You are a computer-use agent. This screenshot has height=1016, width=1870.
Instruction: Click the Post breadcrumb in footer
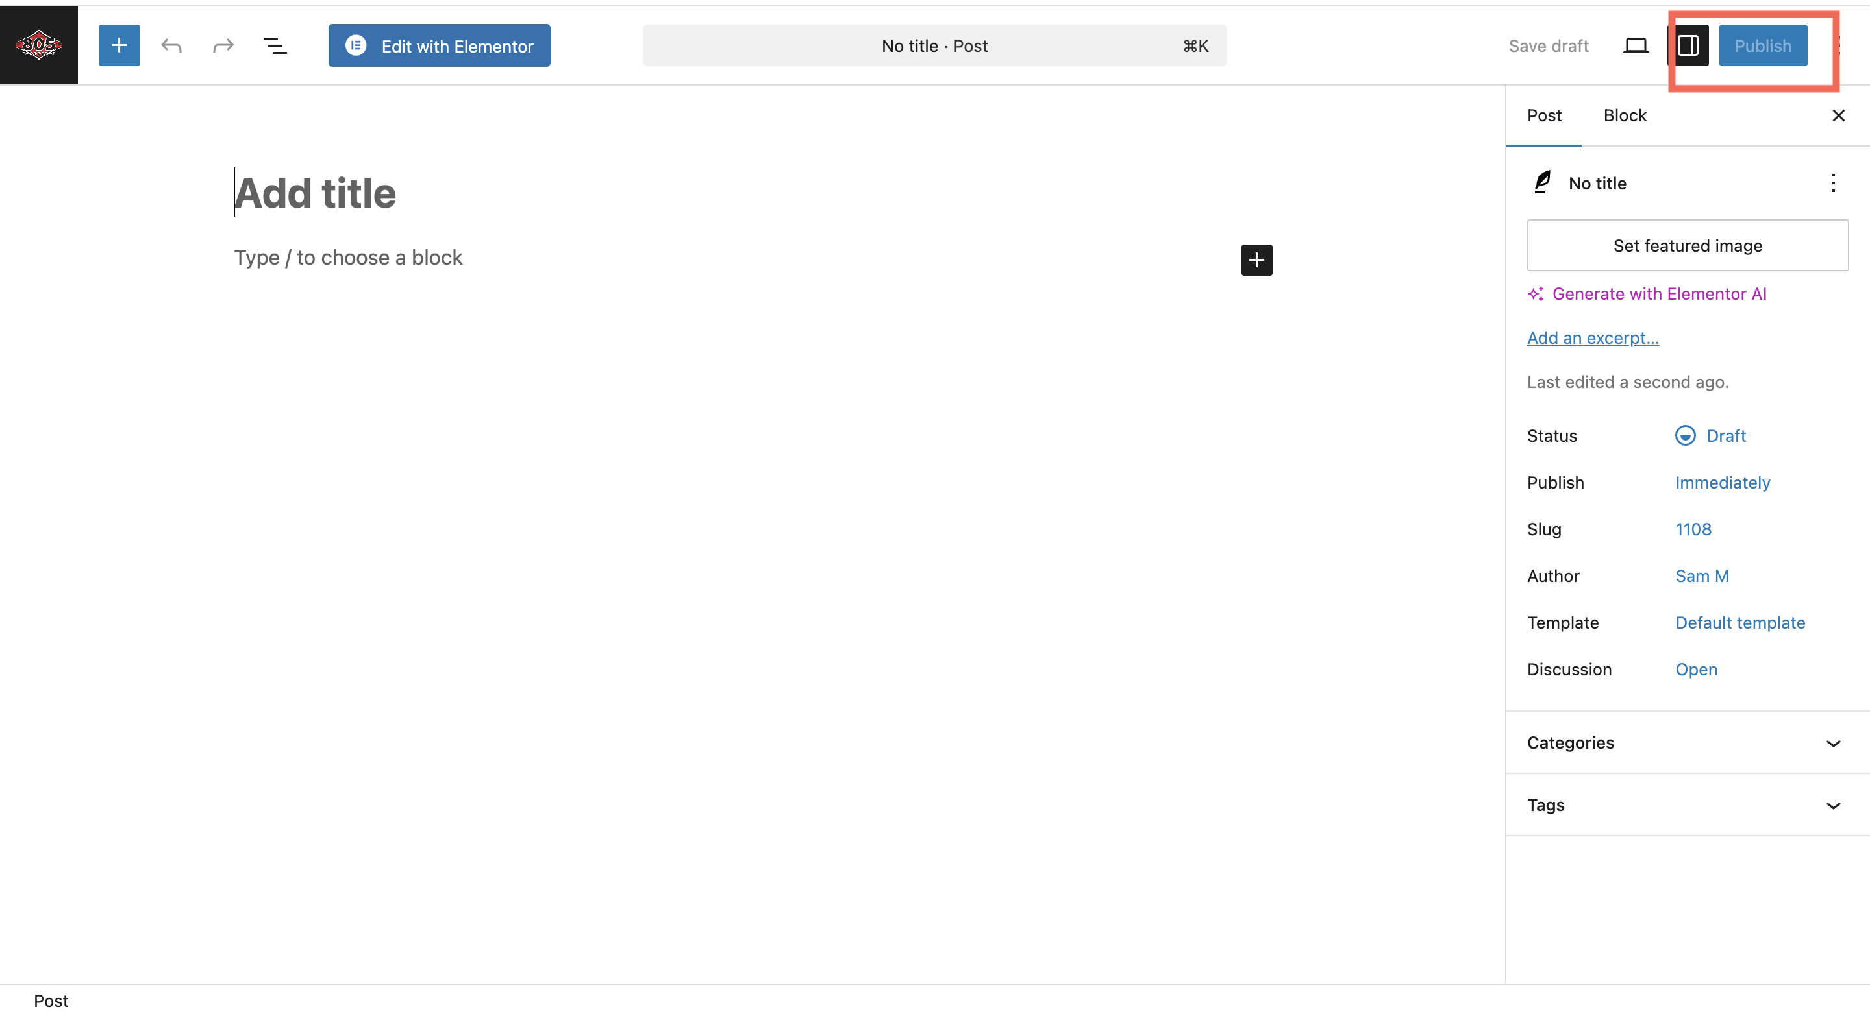pos(51,1001)
